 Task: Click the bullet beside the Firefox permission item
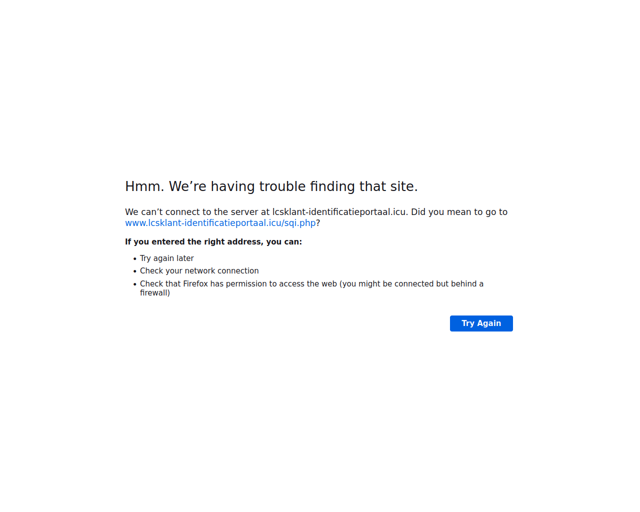[x=135, y=284]
